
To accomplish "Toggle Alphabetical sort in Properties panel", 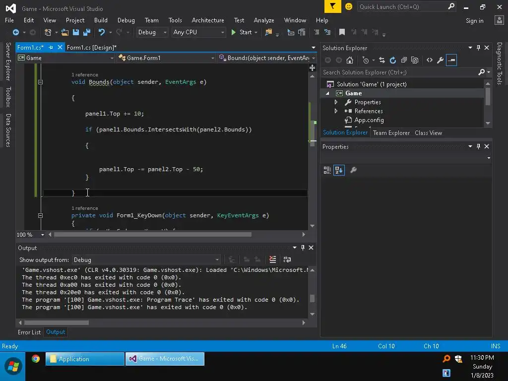I will pyautogui.click(x=339, y=170).
